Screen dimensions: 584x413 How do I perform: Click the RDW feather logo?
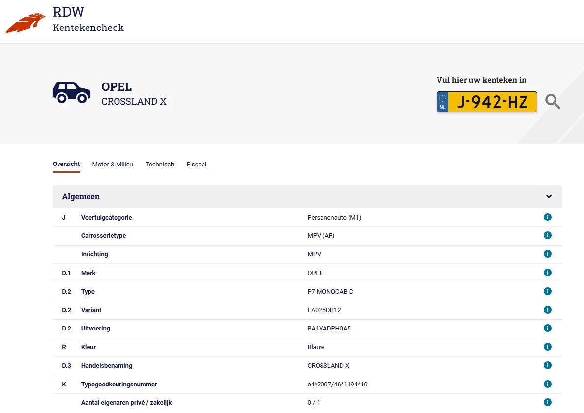25,23
